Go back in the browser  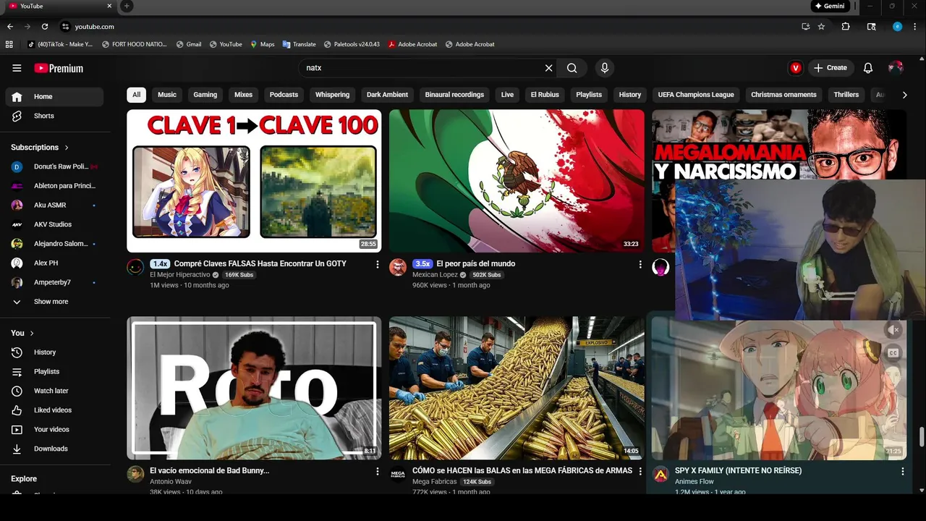pyautogui.click(x=10, y=26)
